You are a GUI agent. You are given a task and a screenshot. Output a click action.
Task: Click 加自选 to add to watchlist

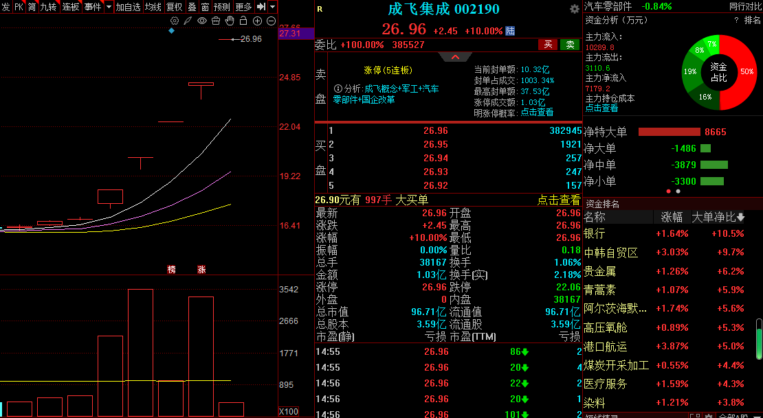tap(128, 7)
